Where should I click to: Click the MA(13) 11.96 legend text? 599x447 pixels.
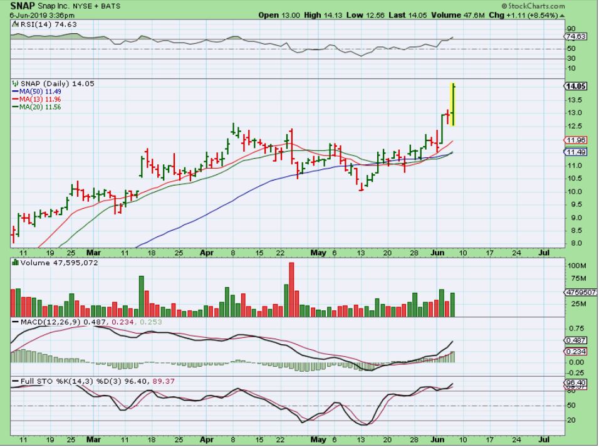pyautogui.click(x=40, y=99)
